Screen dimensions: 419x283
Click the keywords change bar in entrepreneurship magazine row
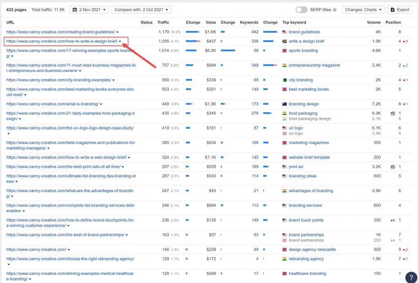tap(270, 65)
